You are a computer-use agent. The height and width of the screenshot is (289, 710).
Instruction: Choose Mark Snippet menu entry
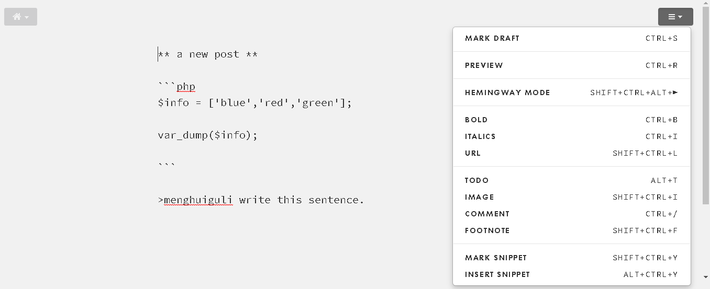pyautogui.click(x=571, y=258)
